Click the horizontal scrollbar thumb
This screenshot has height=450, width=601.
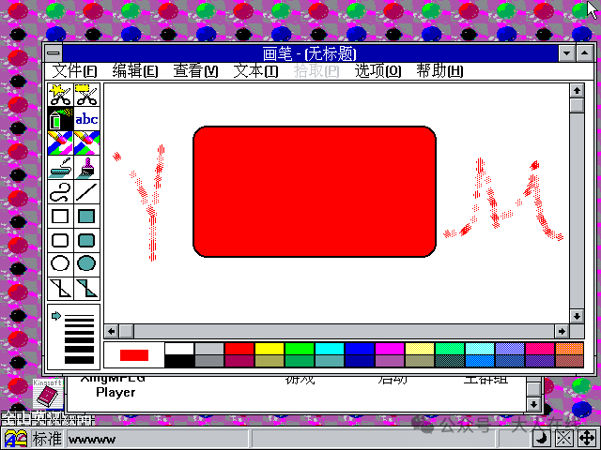coord(127,331)
